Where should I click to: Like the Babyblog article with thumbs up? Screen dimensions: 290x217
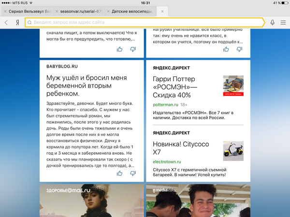pos(119,173)
